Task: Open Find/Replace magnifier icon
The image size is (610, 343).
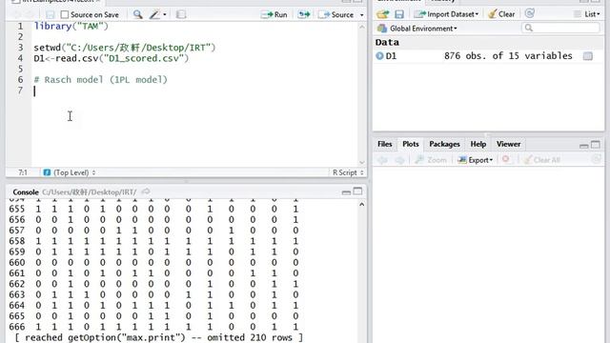Action: tap(137, 14)
